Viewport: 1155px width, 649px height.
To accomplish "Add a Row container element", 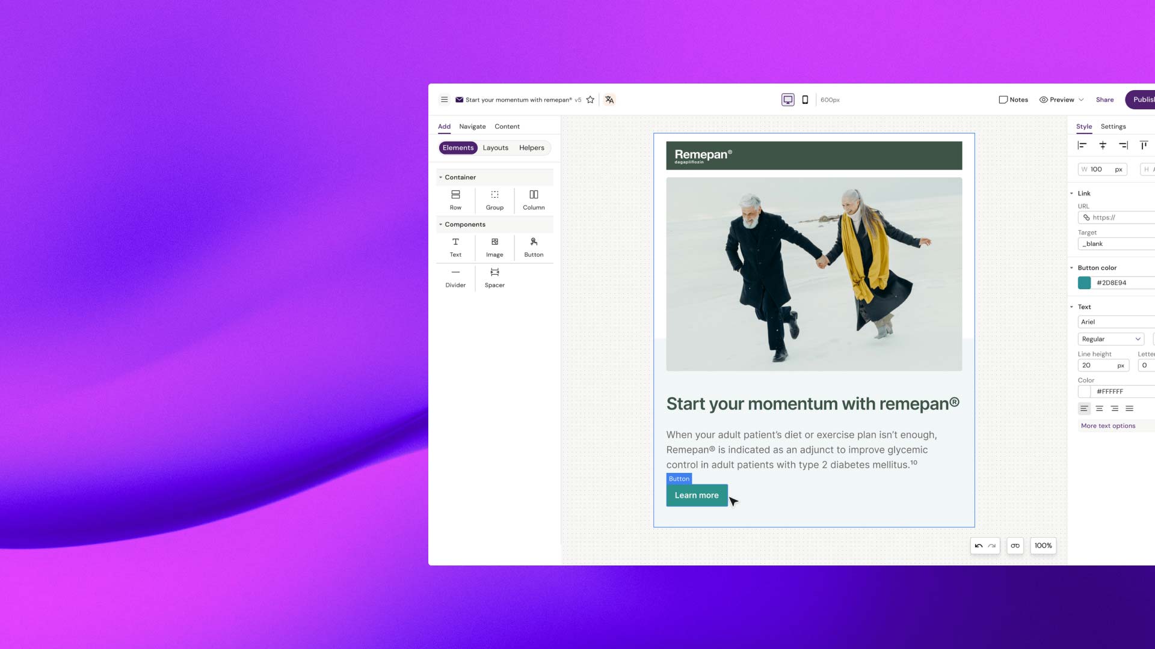I will [455, 200].
